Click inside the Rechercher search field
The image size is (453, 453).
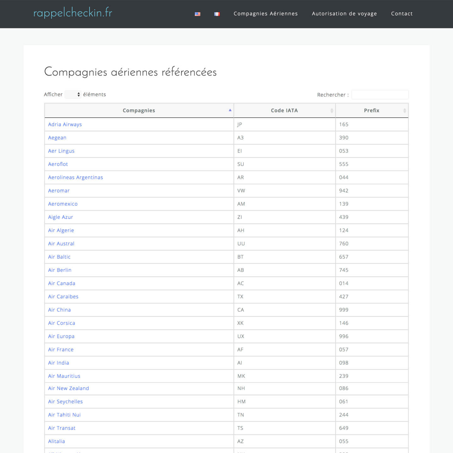click(380, 94)
